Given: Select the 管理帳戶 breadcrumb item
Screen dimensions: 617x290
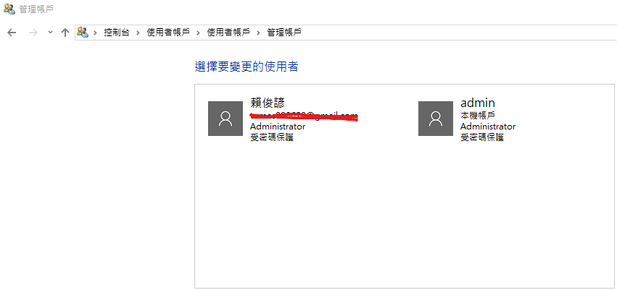Looking at the screenshot, I should tap(284, 33).
